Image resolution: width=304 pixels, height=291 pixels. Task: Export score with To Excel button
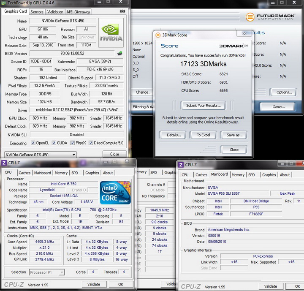tap(203, 135)
